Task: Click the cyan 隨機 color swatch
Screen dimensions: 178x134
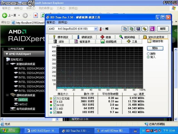Action: pos(51,113)
